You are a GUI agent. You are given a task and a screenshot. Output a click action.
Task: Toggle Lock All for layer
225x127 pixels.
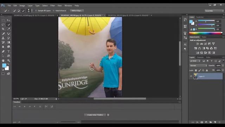[x=207, y=71]
